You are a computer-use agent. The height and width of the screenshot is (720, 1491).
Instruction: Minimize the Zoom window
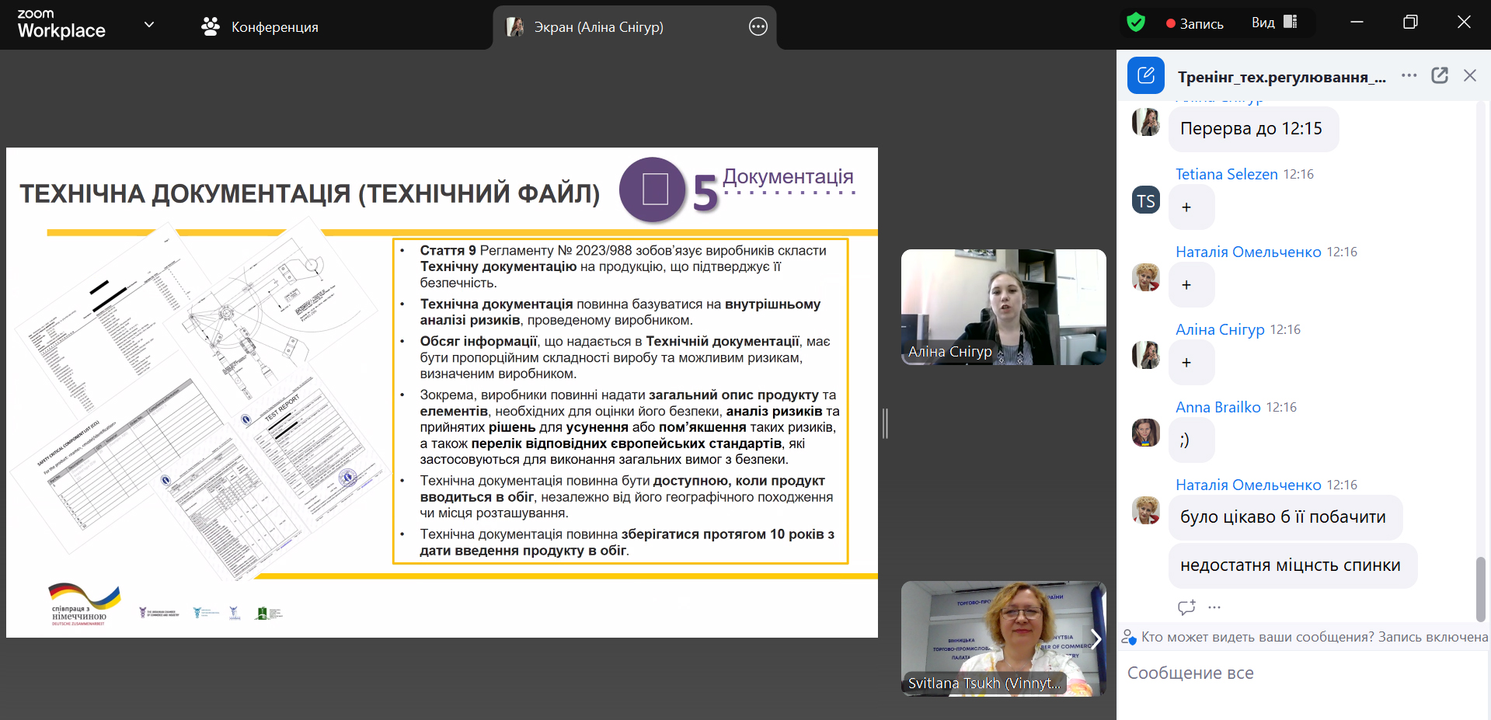(x=1357, y=22)
